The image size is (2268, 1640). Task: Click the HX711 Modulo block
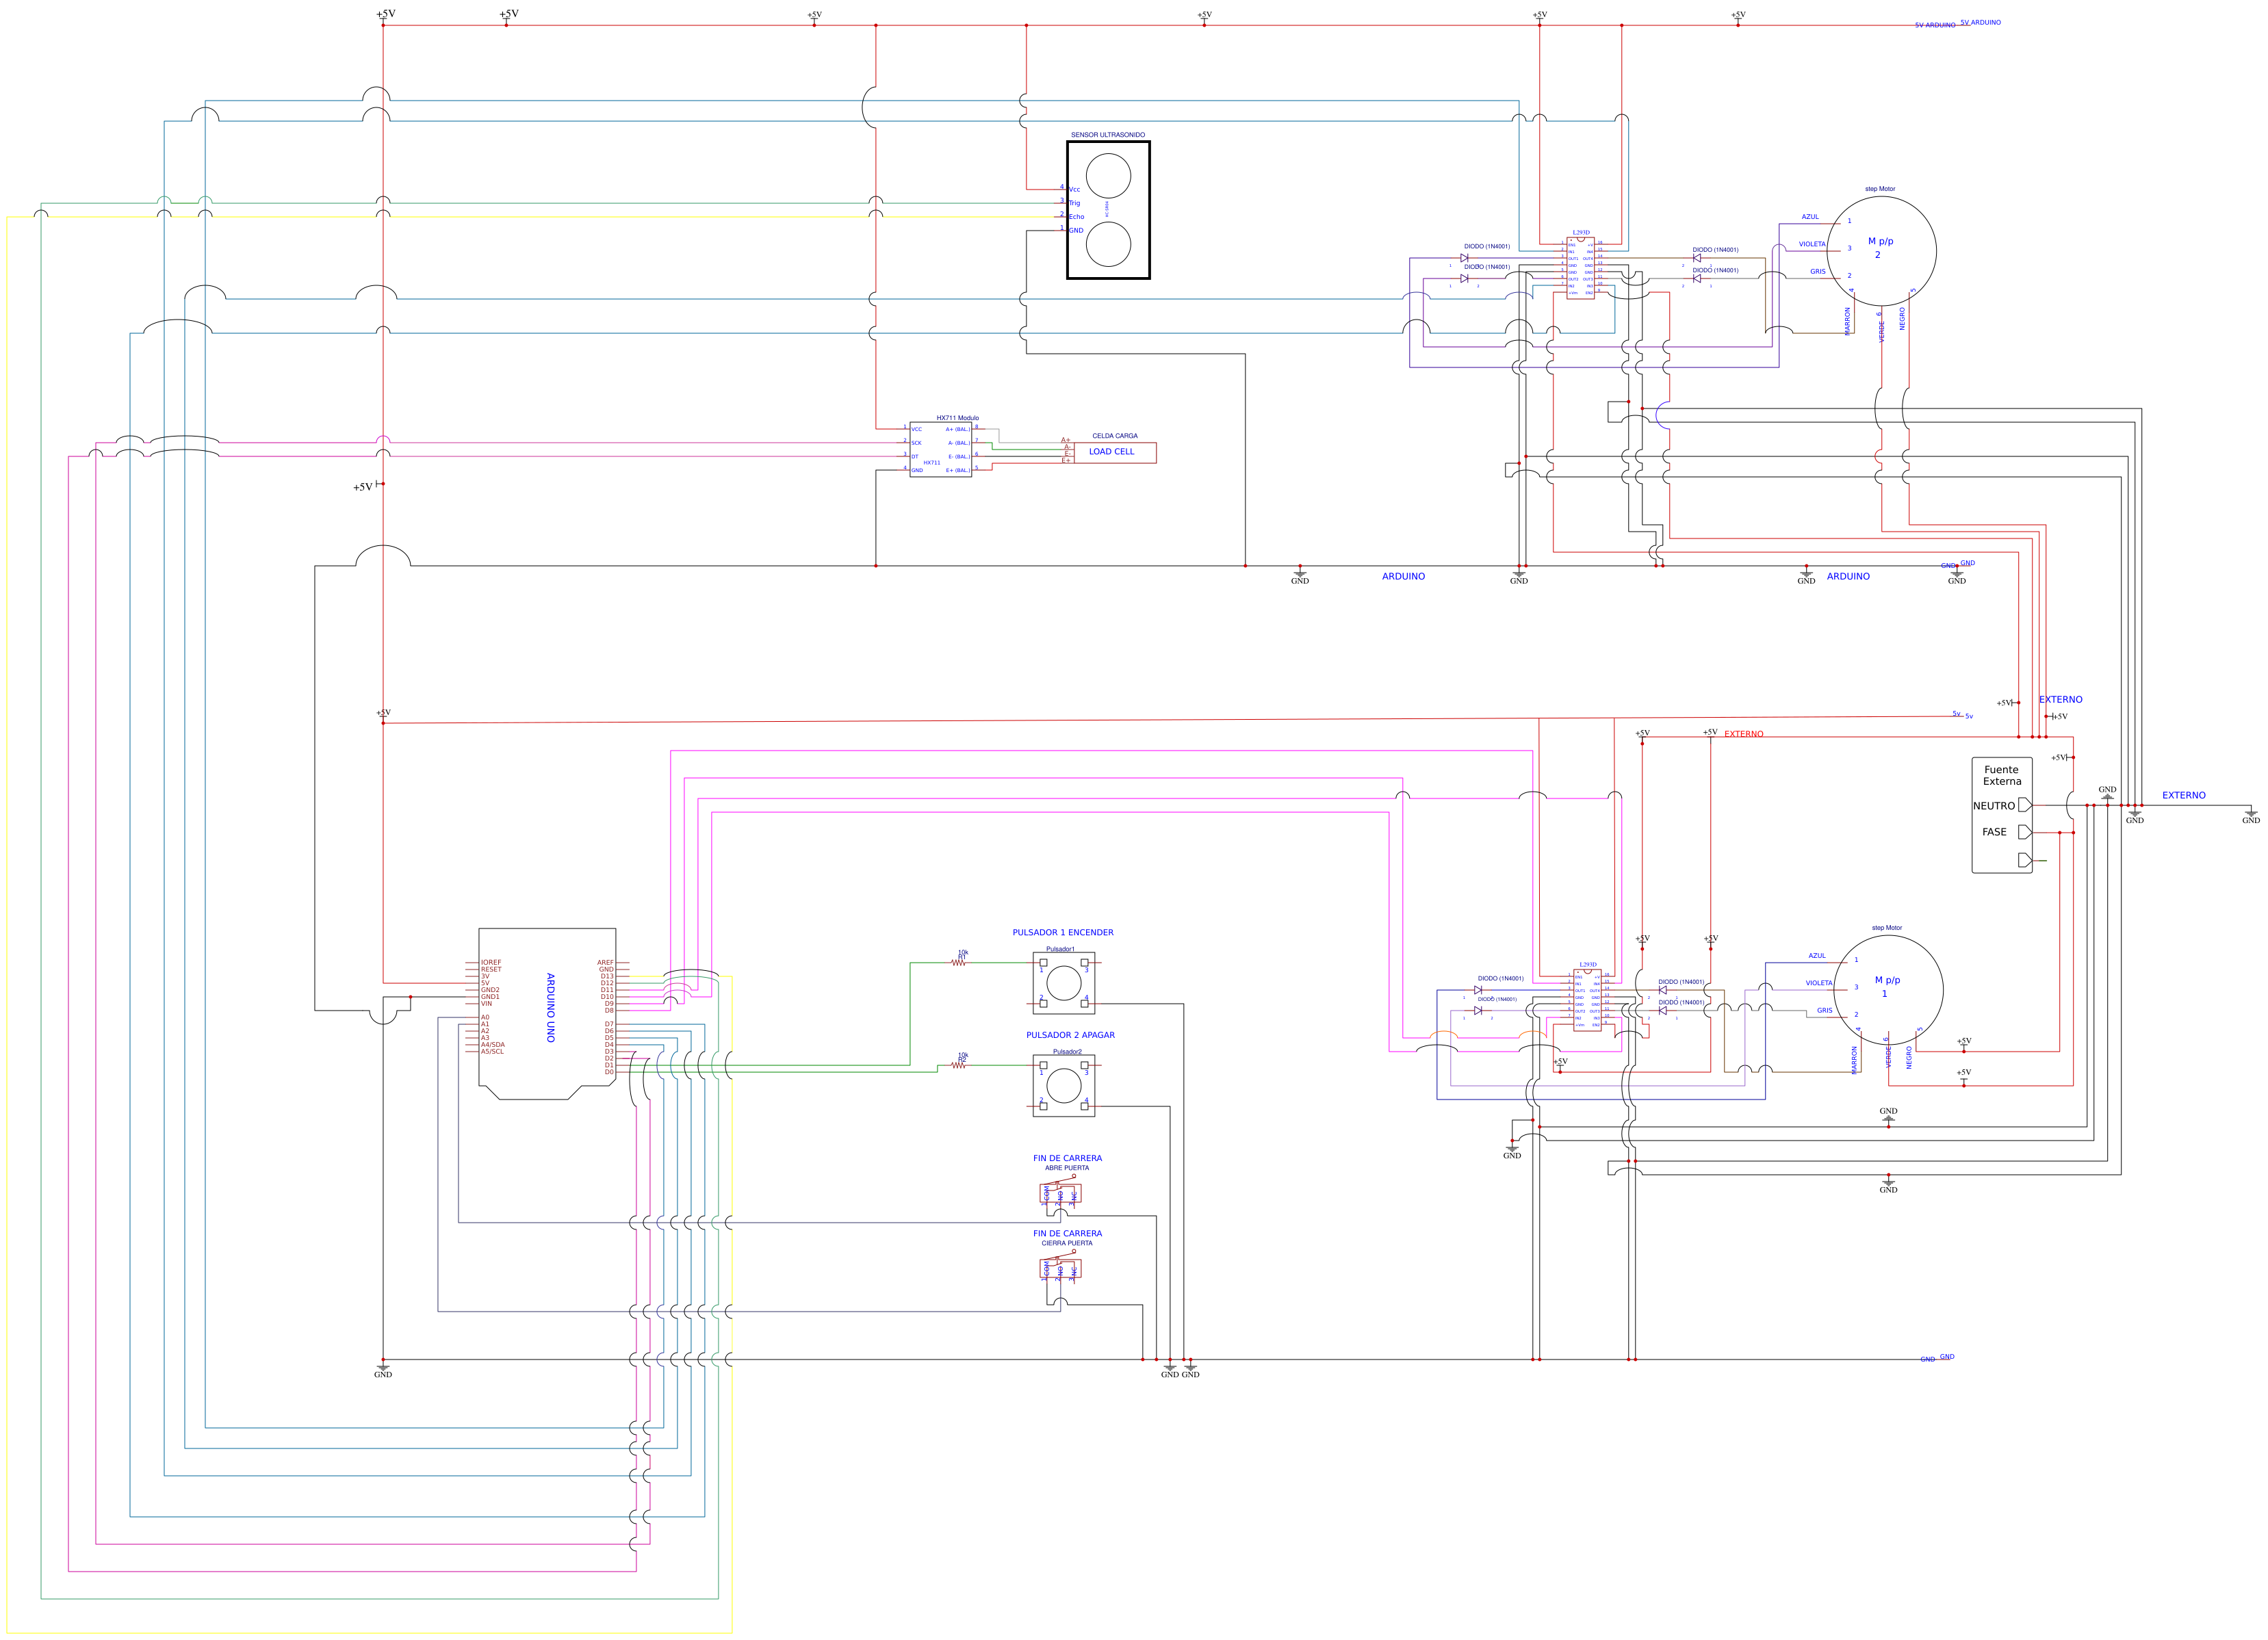coord(940,450)
